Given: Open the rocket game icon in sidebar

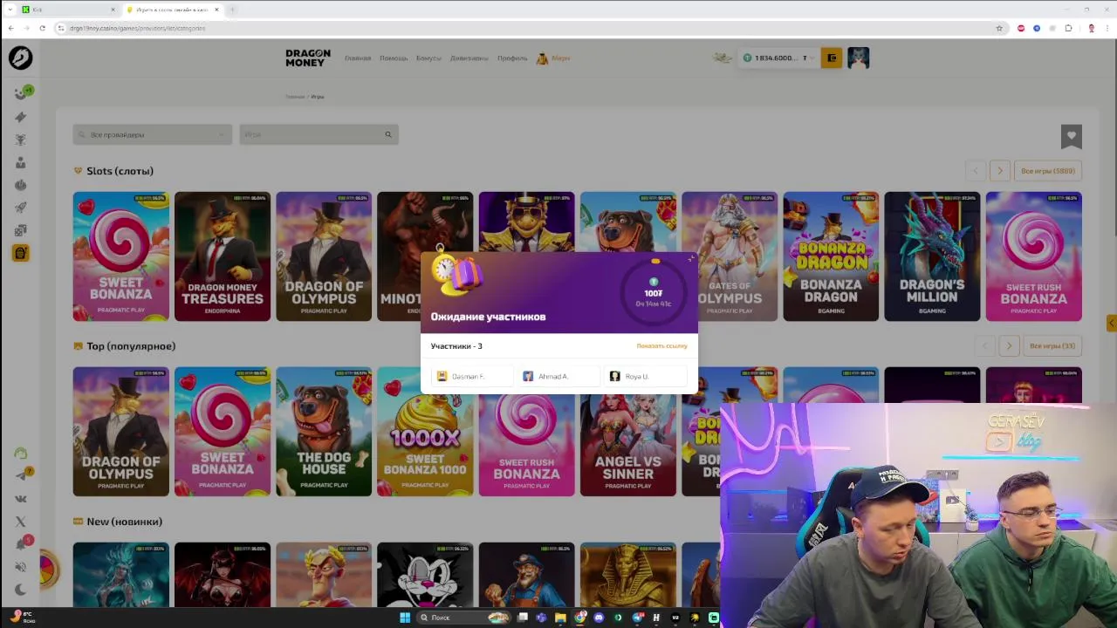Looking at the screenshot, I should pos(20,208).
